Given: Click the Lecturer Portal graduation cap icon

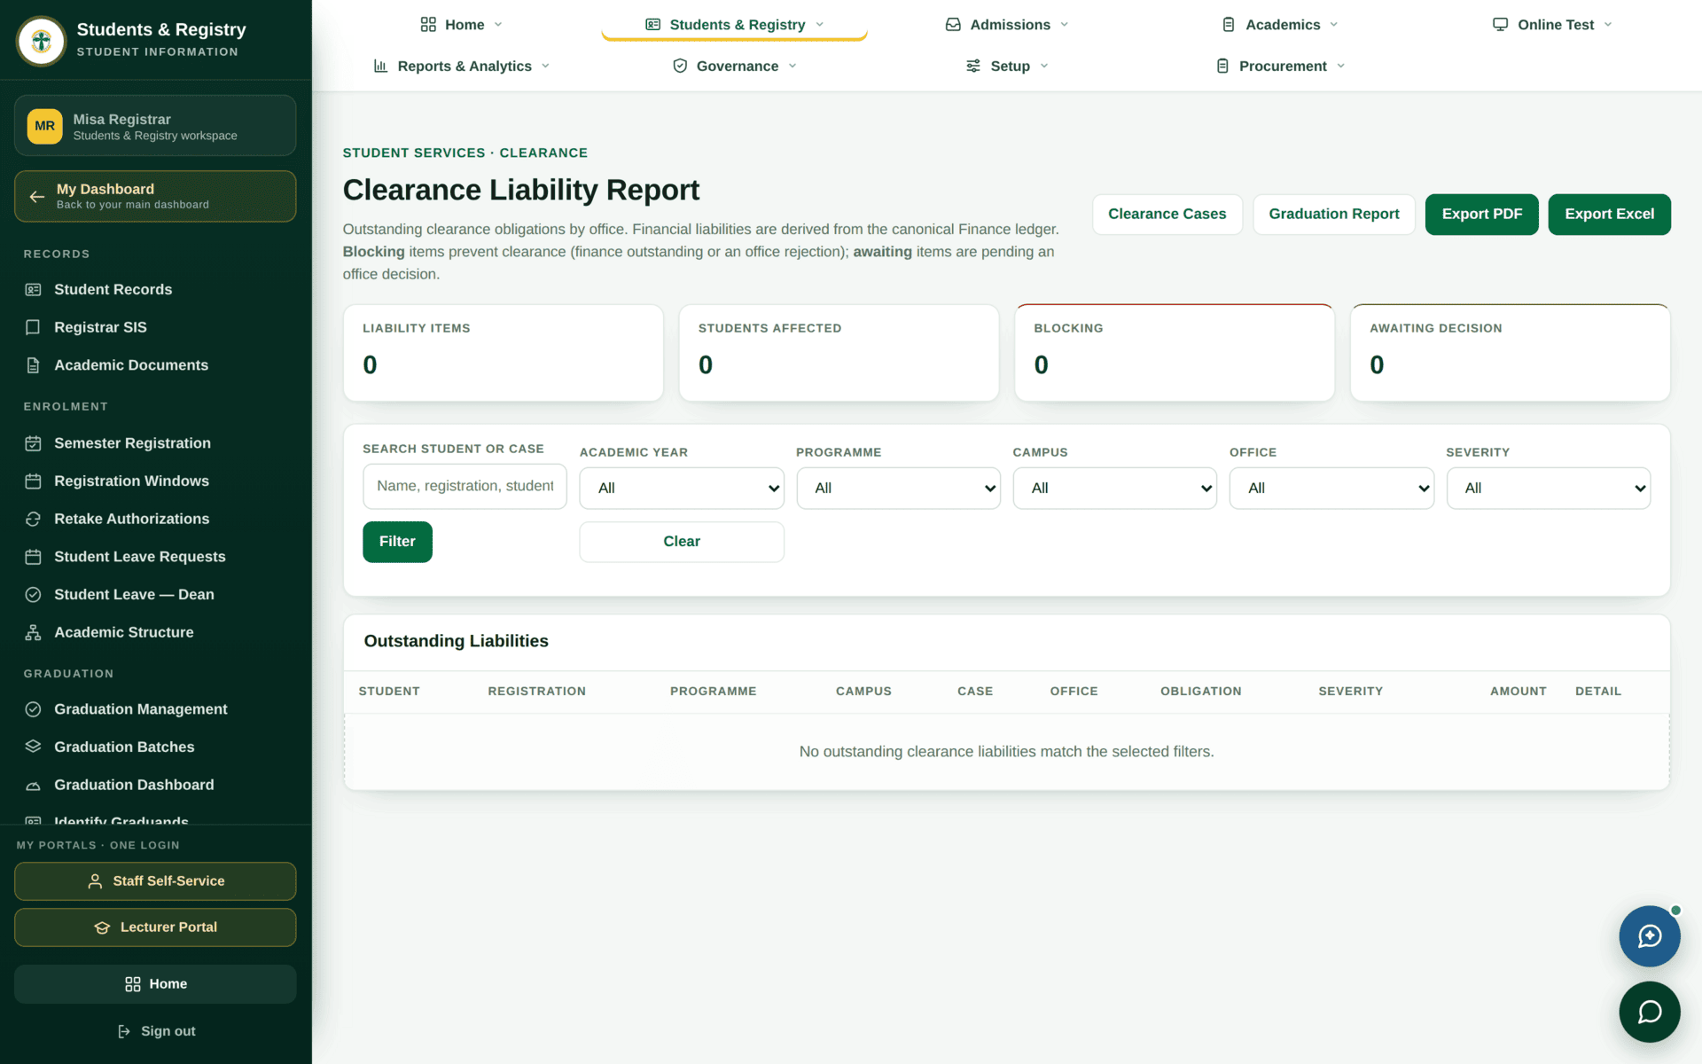Looking at the screenshot, I should point(102,927).
